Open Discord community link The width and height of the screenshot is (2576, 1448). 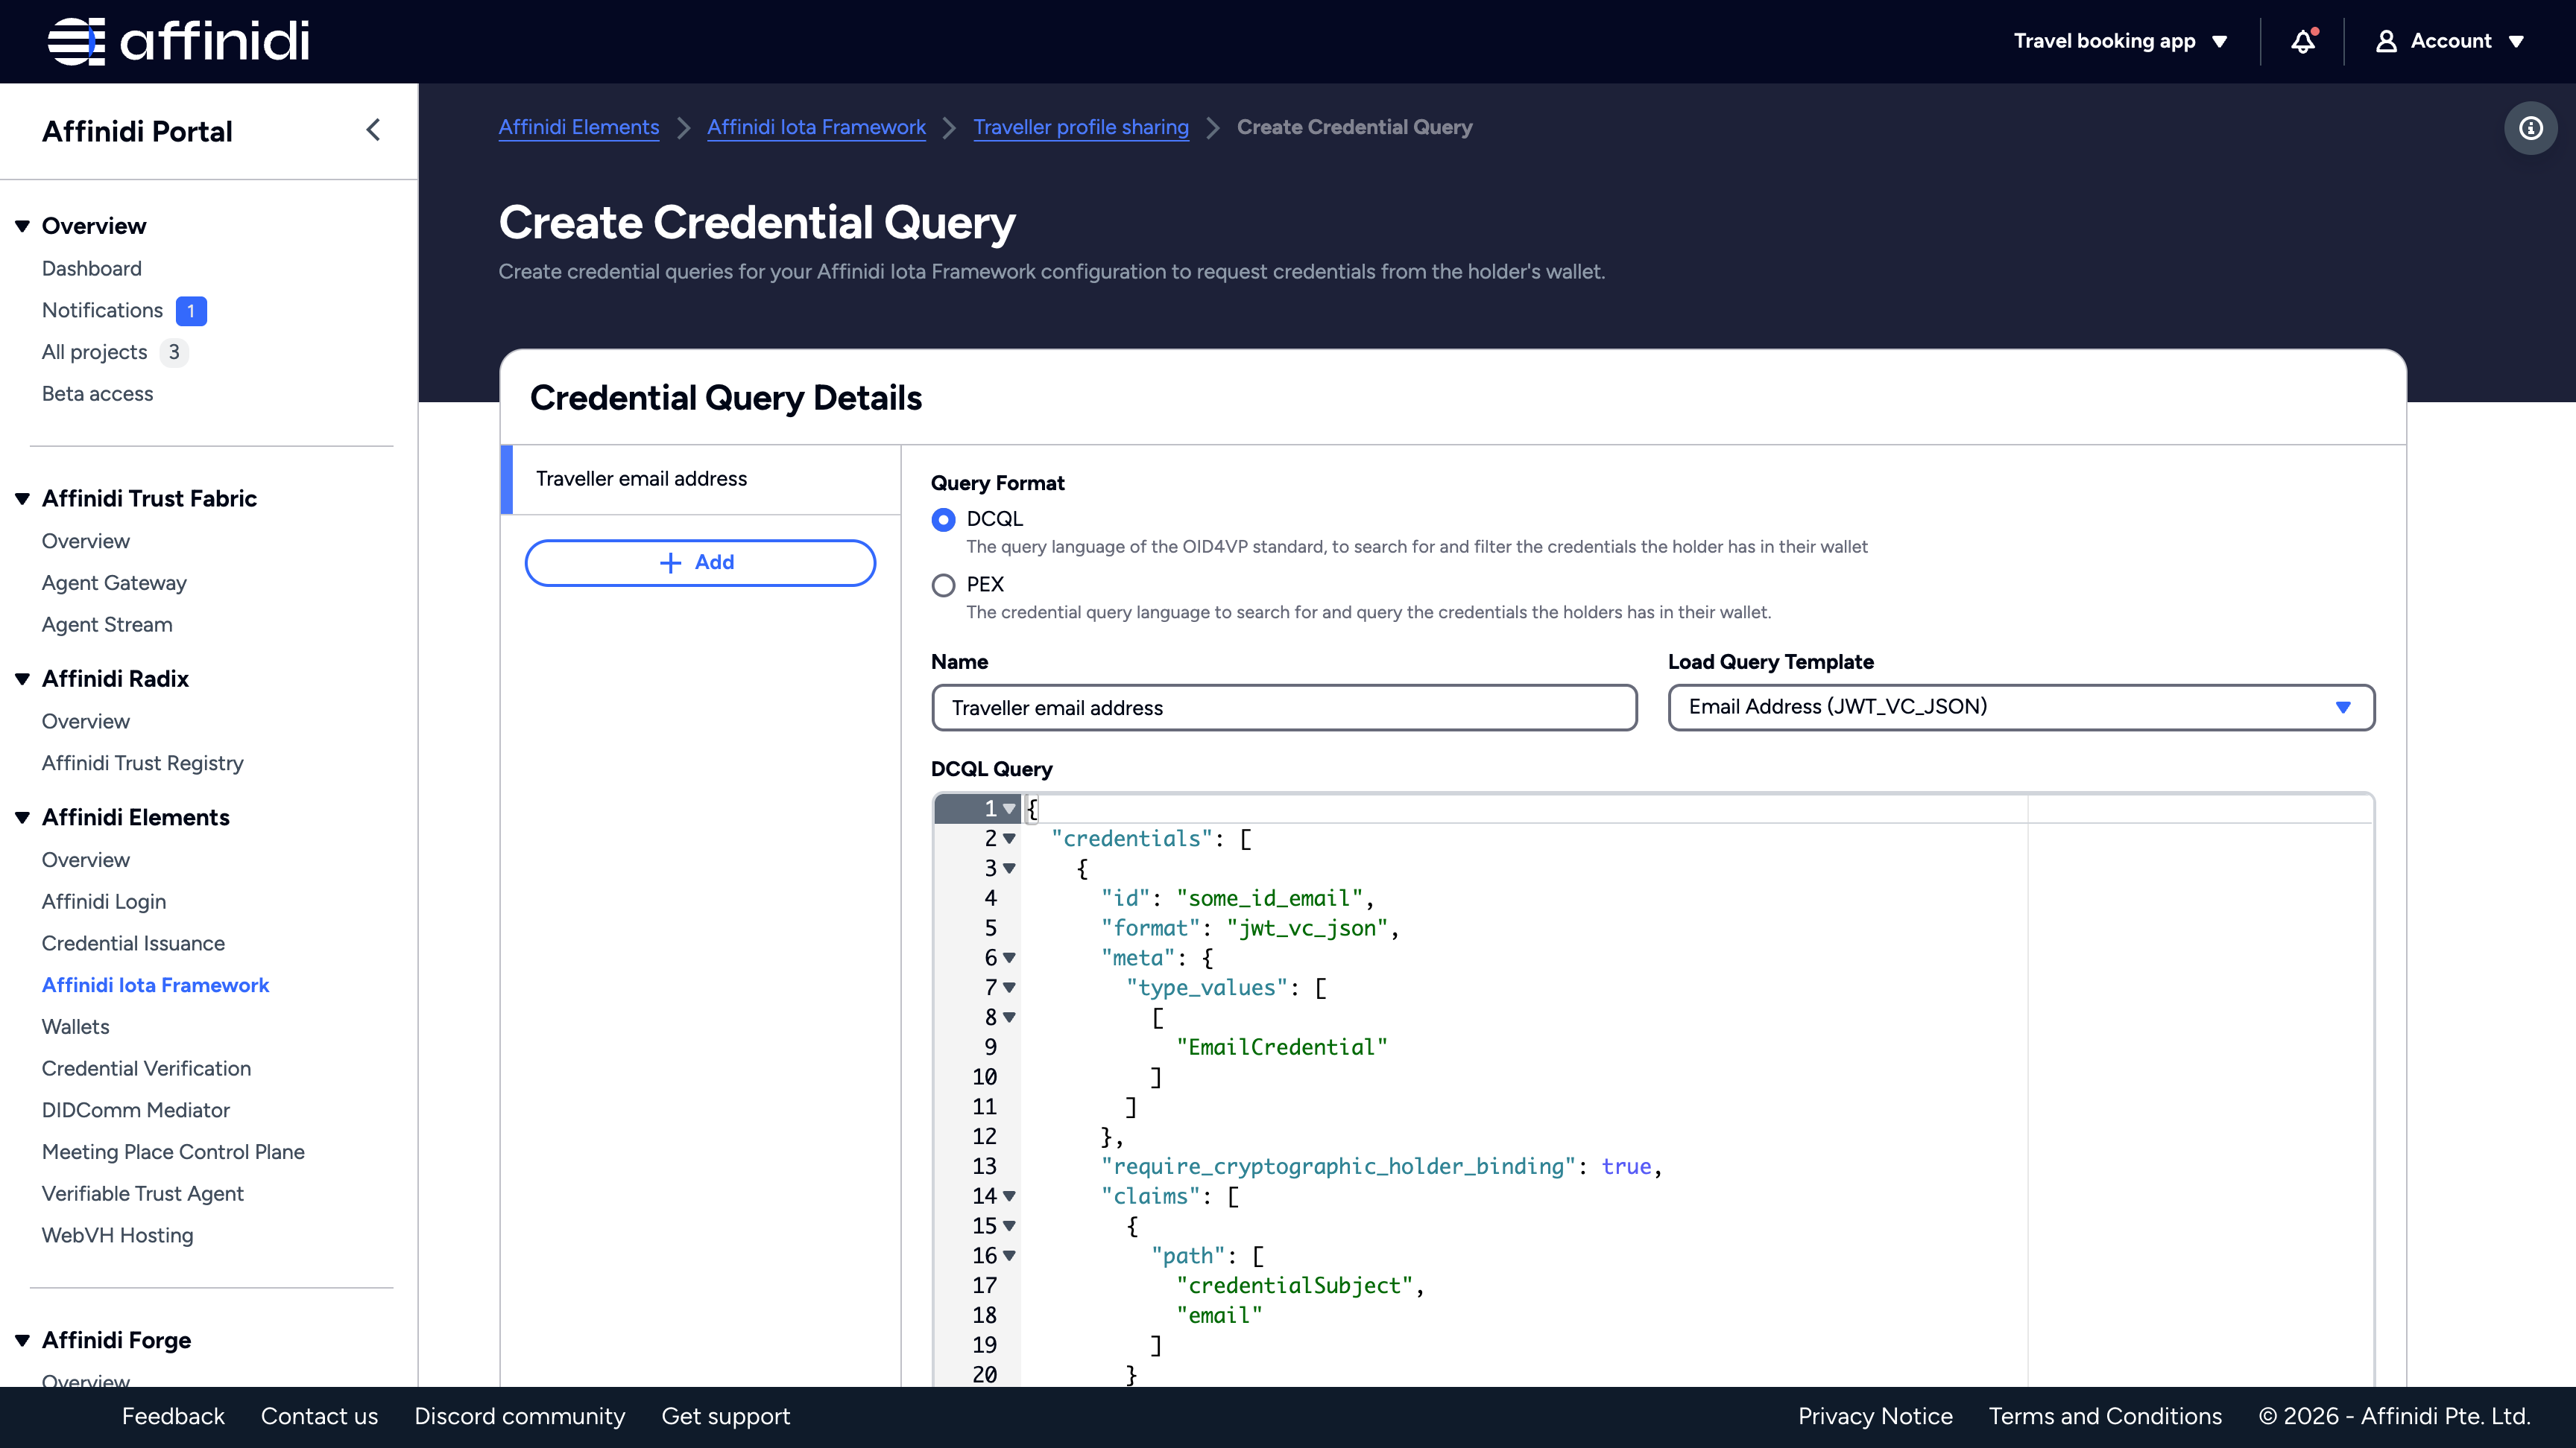(520, 1416)
